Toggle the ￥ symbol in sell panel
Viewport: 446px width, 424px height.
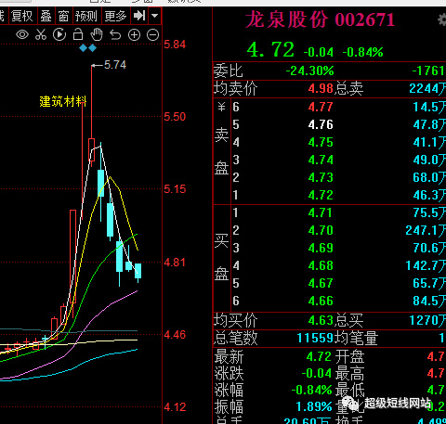point(221,107)
